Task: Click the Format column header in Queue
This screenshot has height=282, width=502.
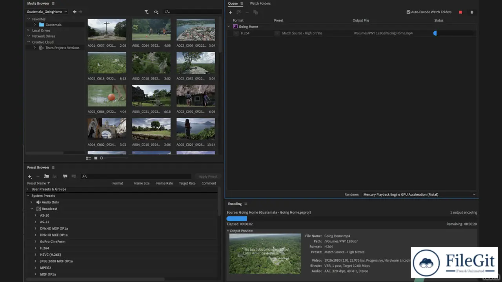Action: point(238,20)
